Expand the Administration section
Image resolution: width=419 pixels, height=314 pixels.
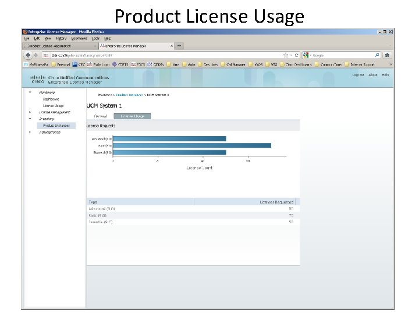(x=30, y=132)
